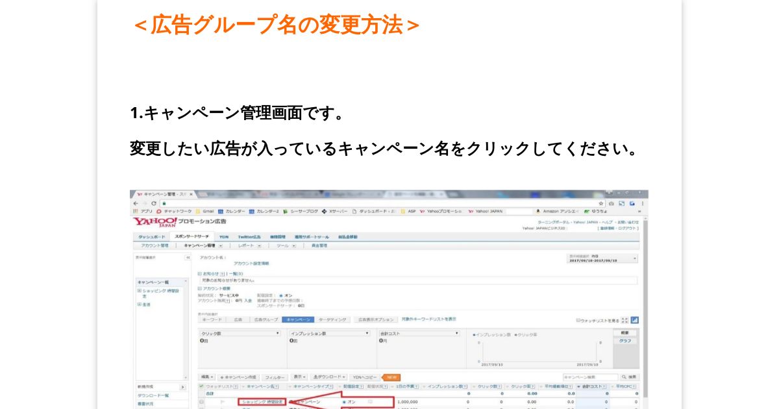The width and height of the screenshot is (779, 409).
Task: Bookmark page with the star icon
Action: pyautogui.click(x=601, y=203)
